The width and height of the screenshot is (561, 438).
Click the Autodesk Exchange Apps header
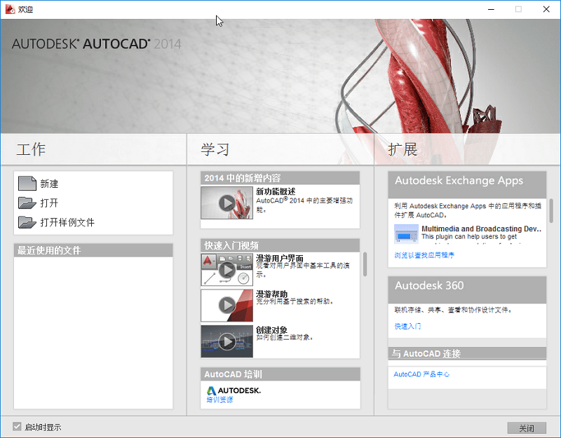pyautogui.click(x=467, y=184)
